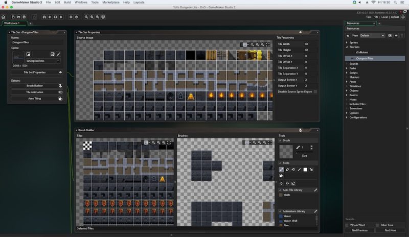Click the Home icon in the toolbar

[4, 17]
